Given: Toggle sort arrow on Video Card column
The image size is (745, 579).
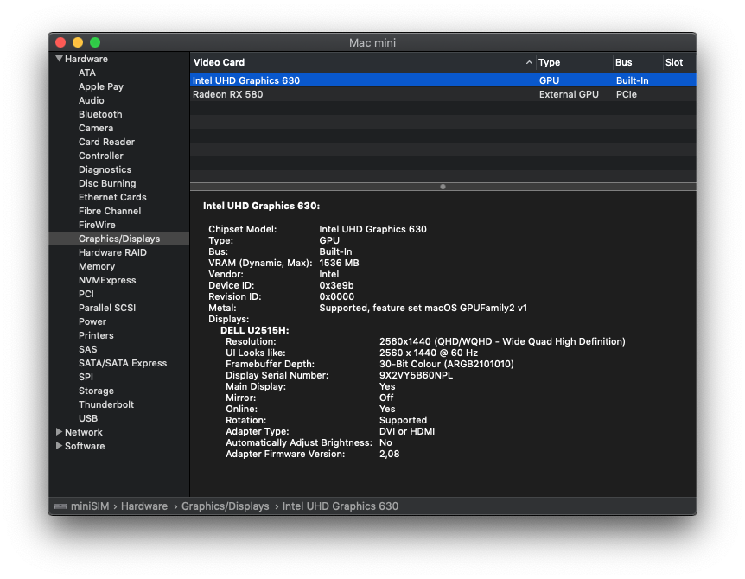Looking at the screenshot, I should (529, 62).
